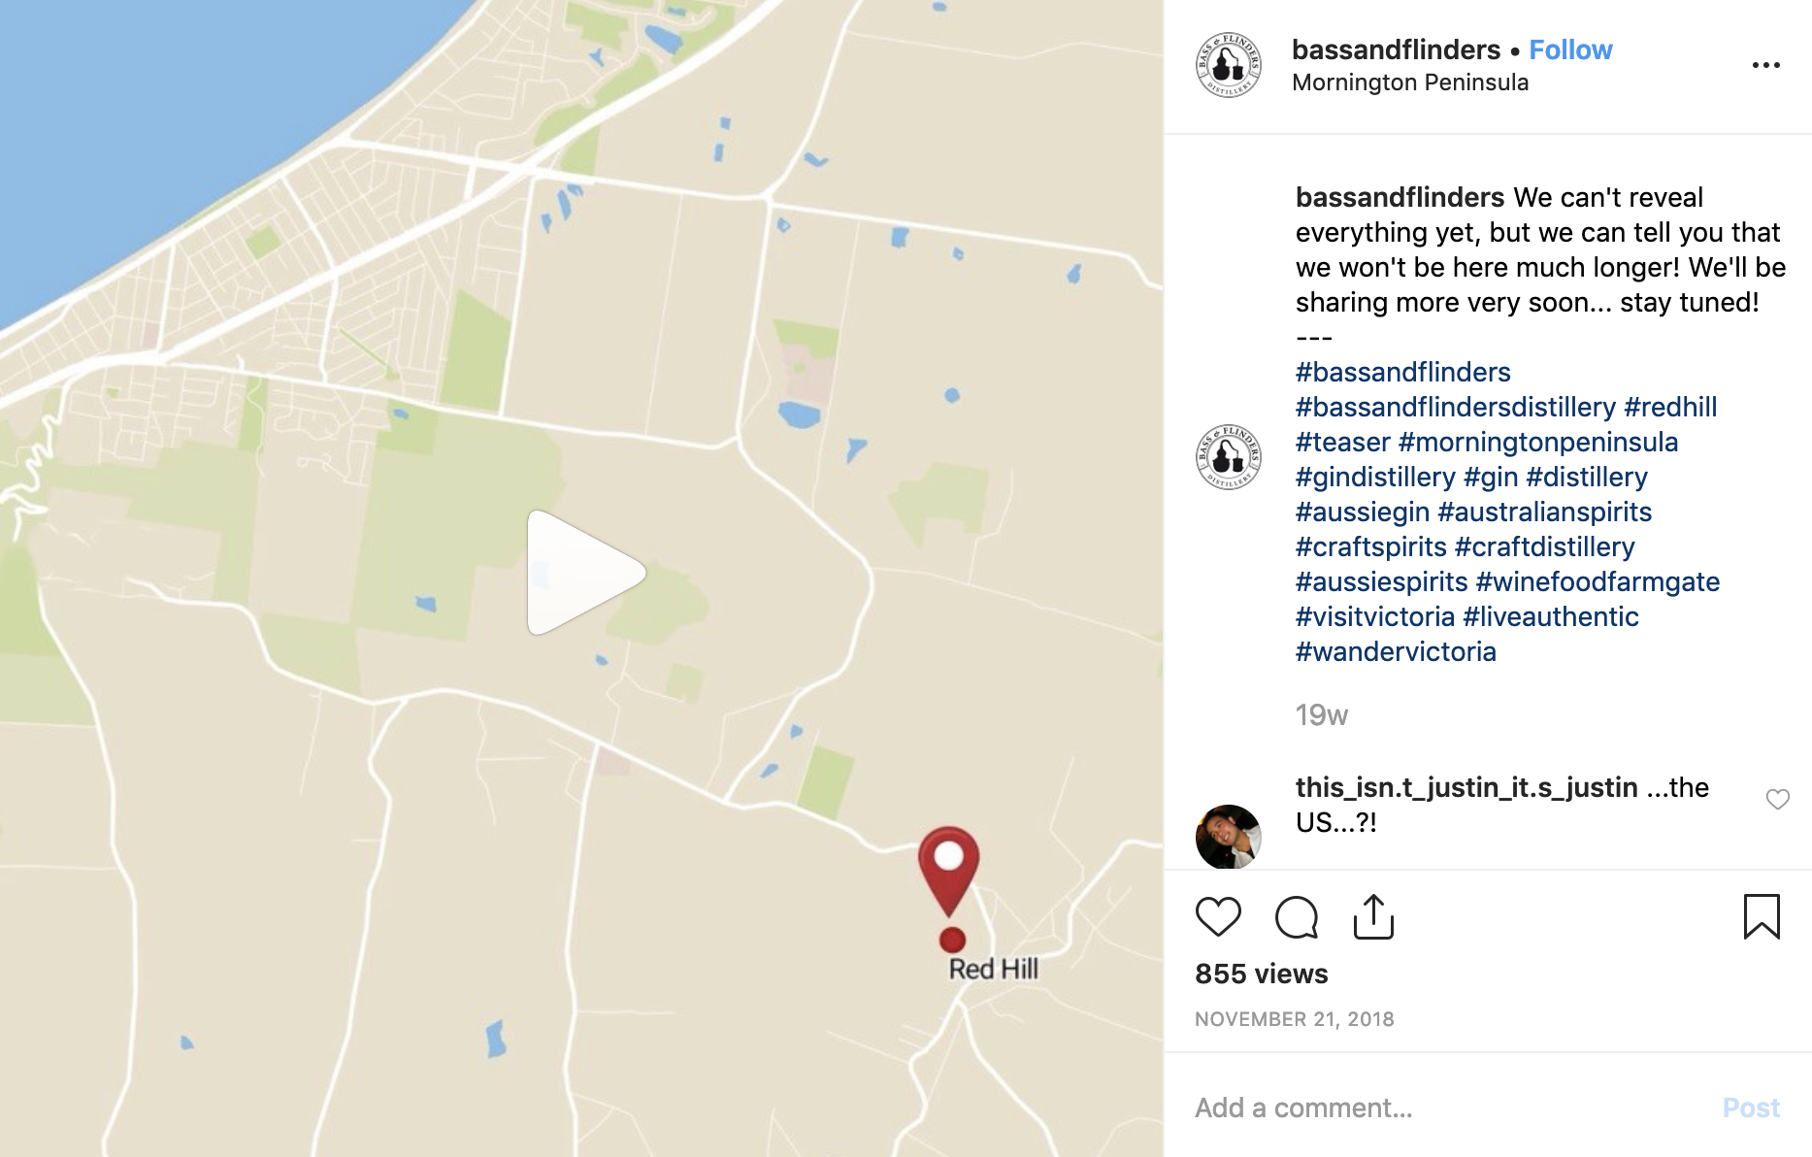This screenshot has height=1157, width=1812.
Task: Click the Post comment button
Action: (1751, 1107)
